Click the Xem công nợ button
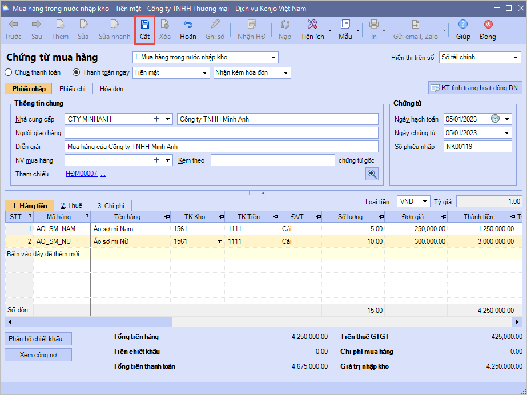 (x=38, y=355)
